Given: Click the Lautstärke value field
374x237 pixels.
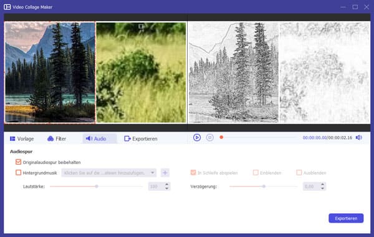Looking at the screenshot, I should pos(156,186).
